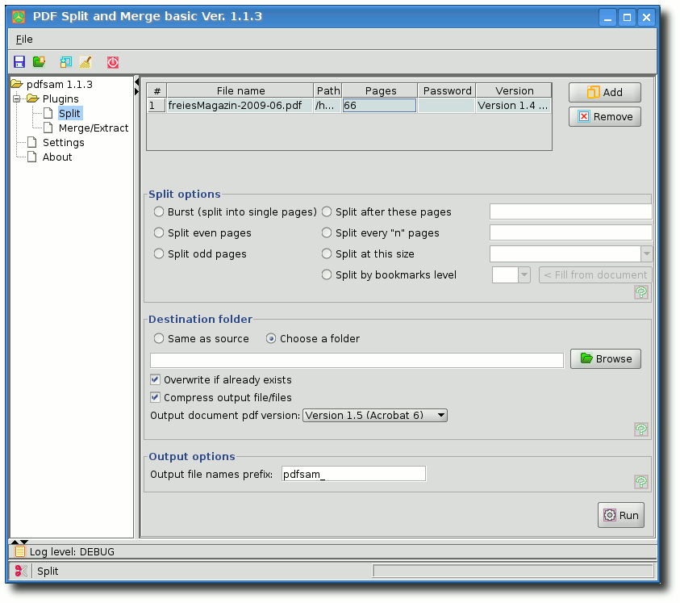Click the Merge/Extract page icon
Image resolution: width=680 pixels, height=603 pixels.
point(48,128)
